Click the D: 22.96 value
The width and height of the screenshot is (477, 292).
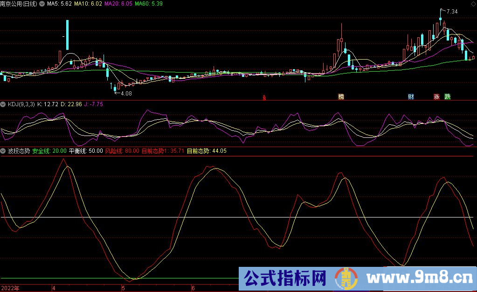point(71,104)
